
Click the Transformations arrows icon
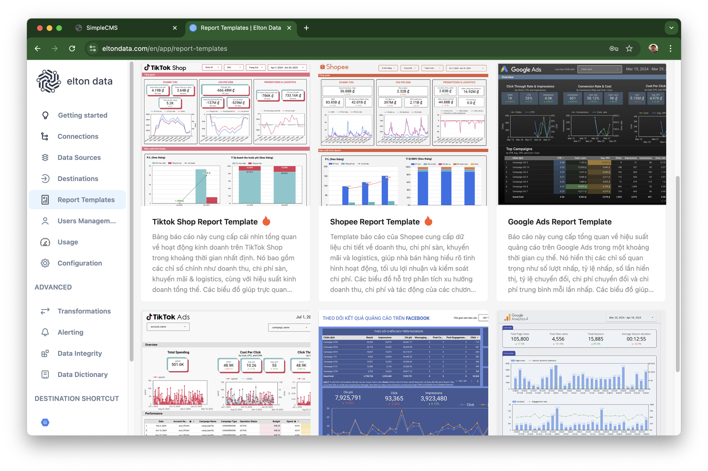pos(45,311)
